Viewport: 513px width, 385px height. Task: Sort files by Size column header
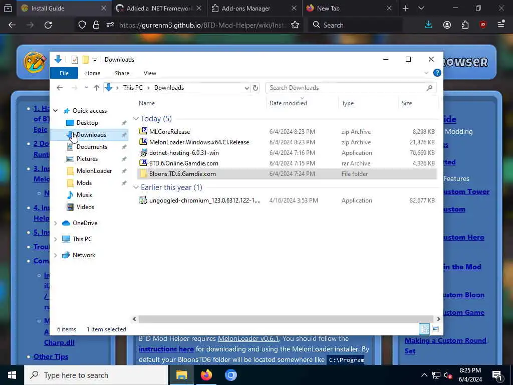pyautogui.click(x=407, y=103)
